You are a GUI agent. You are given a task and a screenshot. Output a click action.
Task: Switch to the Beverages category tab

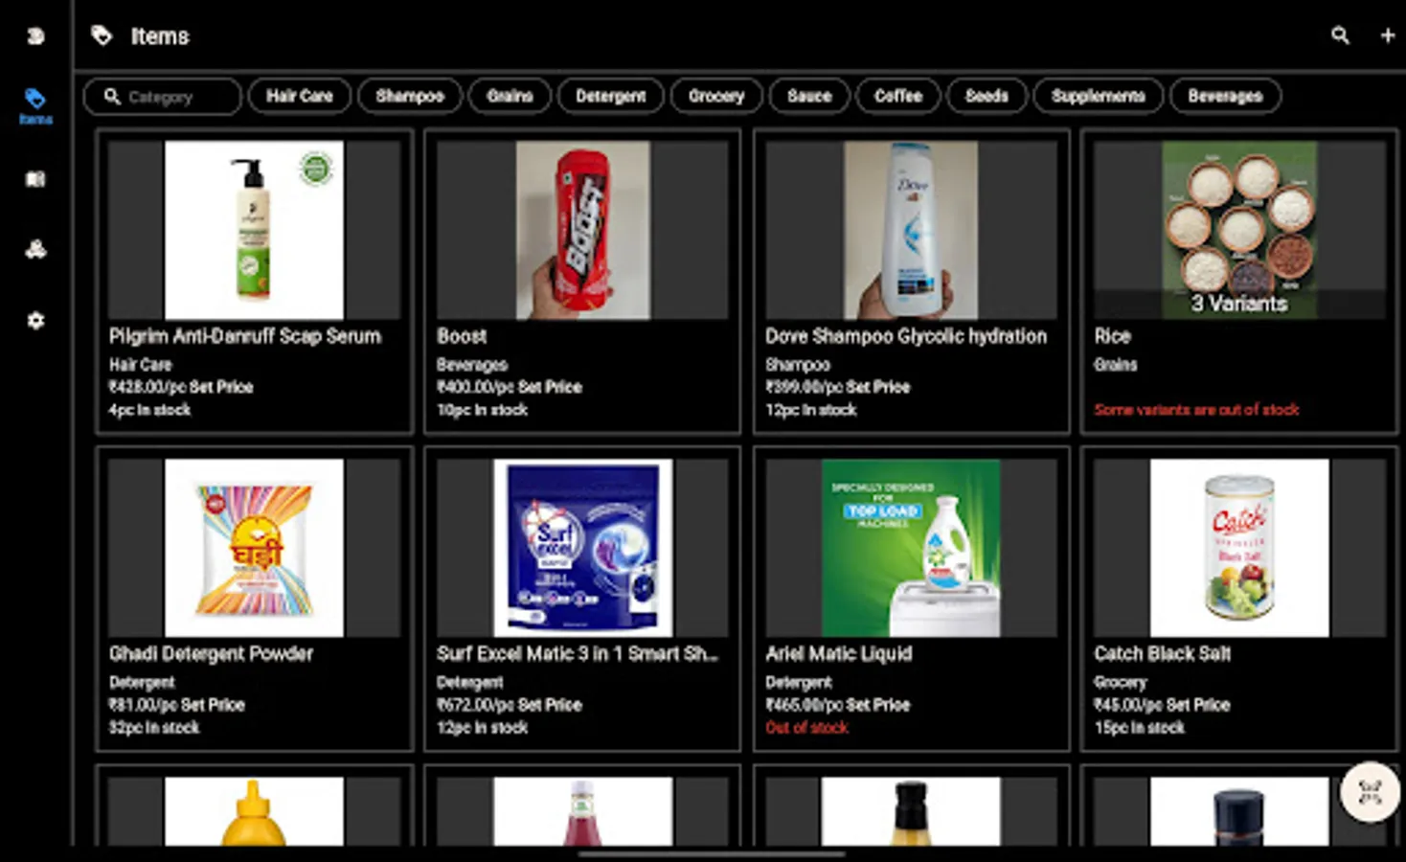coord(1226,96)
